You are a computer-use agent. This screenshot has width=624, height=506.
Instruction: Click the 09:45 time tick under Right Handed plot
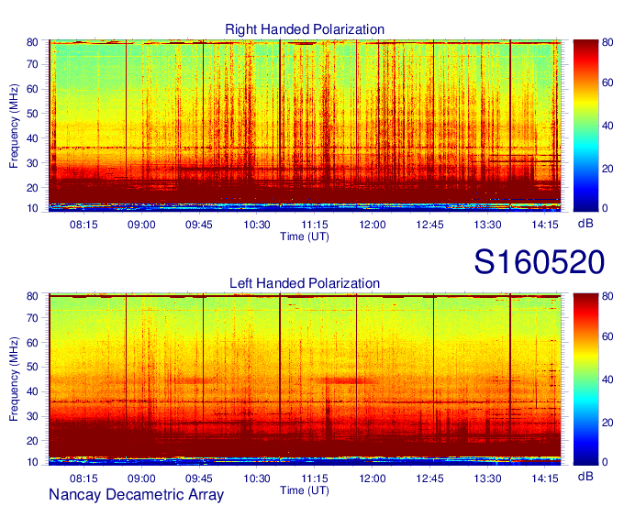pos(199,225)
